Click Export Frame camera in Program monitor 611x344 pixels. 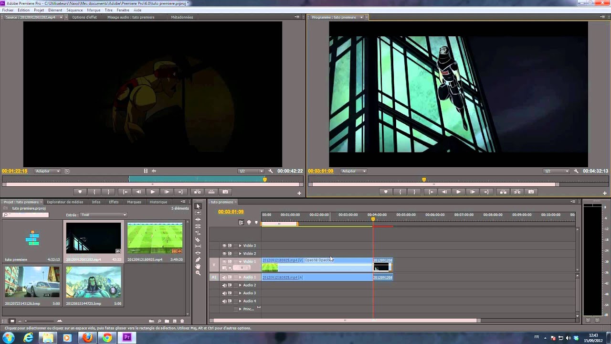pos(531,192)
